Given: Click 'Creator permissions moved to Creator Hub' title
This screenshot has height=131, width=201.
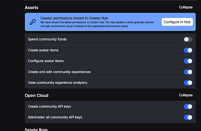Looking at the screenshot, I should (x=74, y=18).
